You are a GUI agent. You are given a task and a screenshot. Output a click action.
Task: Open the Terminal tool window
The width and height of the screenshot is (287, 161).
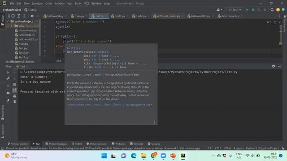tap(136, 144)
